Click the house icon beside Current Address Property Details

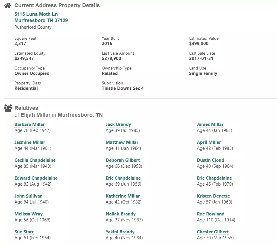point(7,6)
